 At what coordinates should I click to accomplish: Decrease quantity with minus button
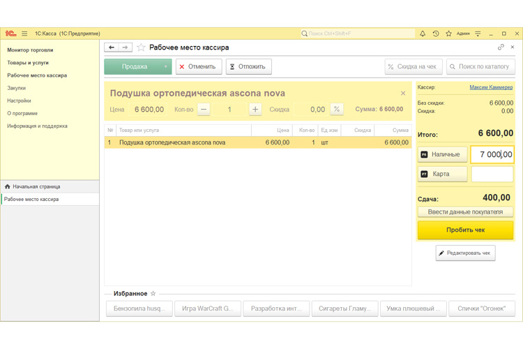204,110
